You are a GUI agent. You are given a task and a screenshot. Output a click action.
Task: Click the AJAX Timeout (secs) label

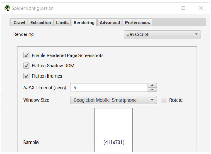pyautogui.click(x=45, y=88)
